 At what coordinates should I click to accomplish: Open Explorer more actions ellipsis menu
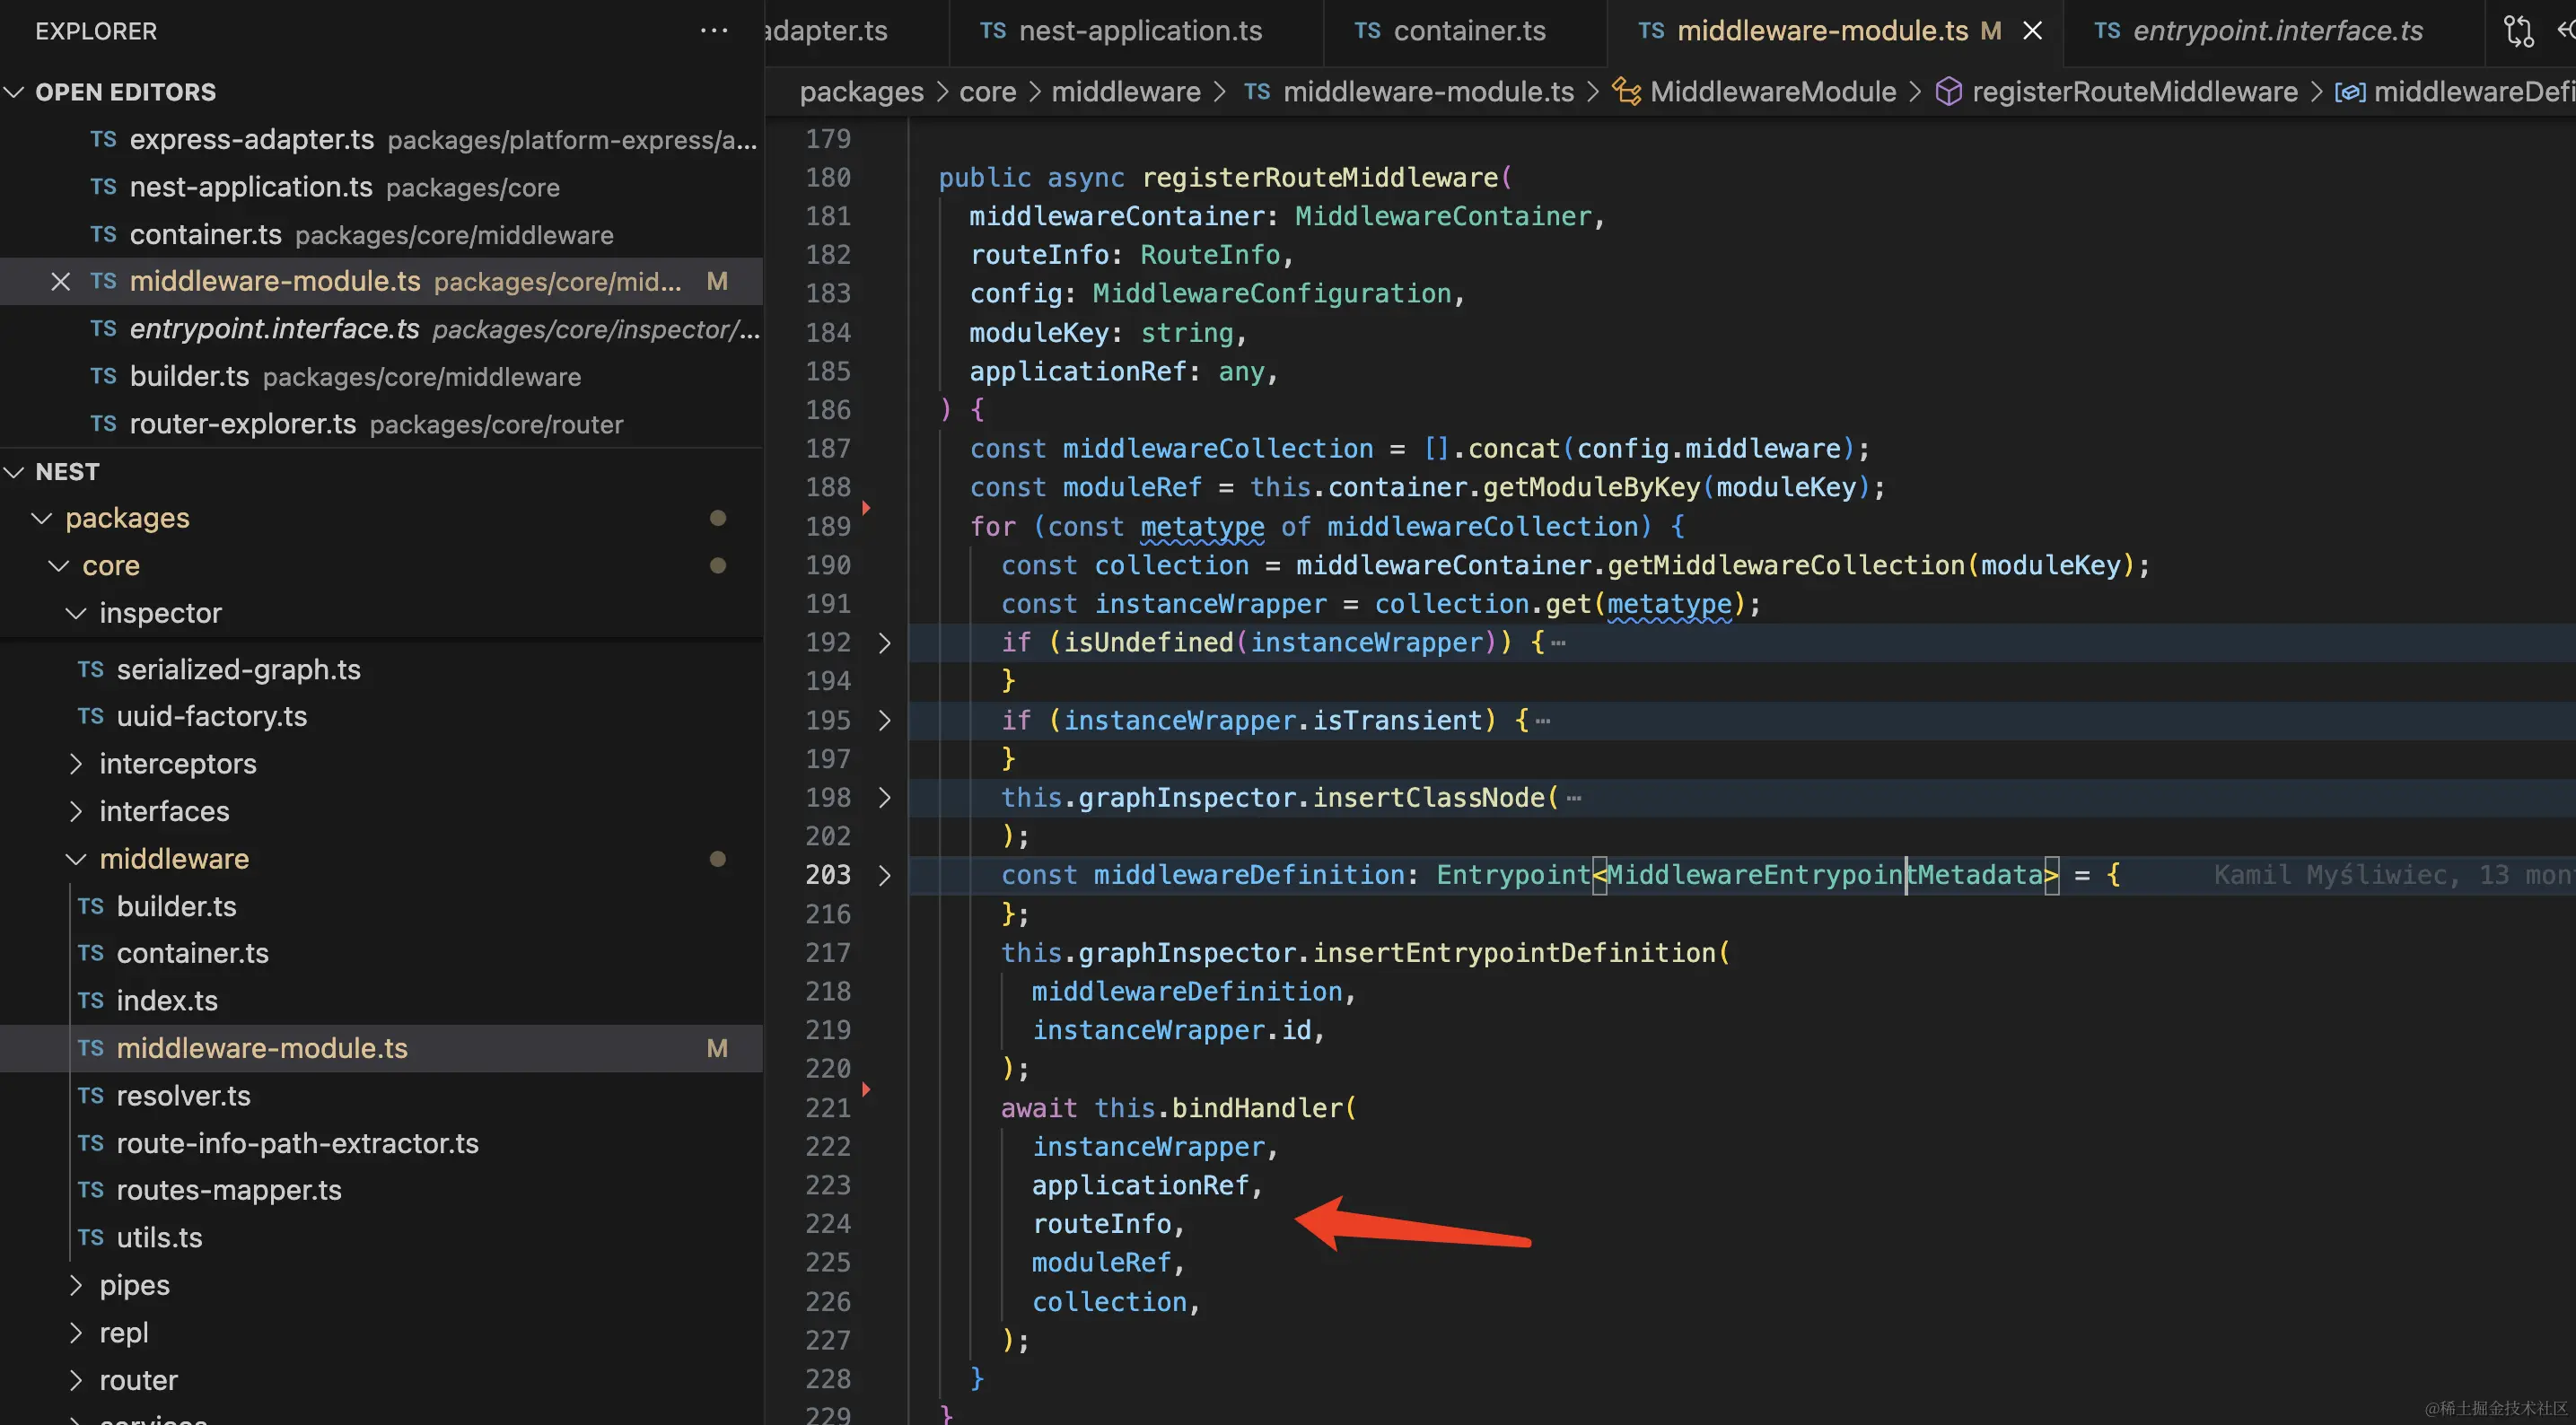click(713, 31)
